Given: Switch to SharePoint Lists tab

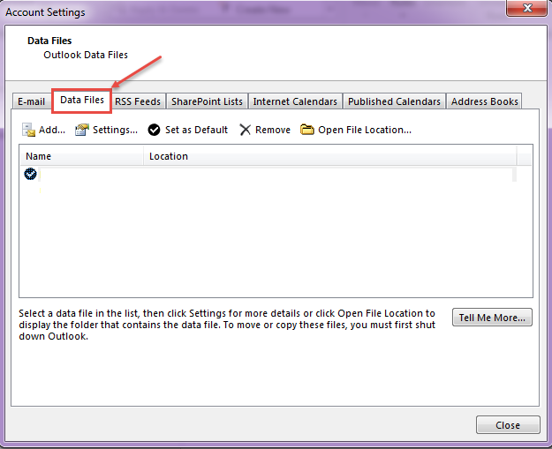Looking at the screenshot, I should (207, 101).
